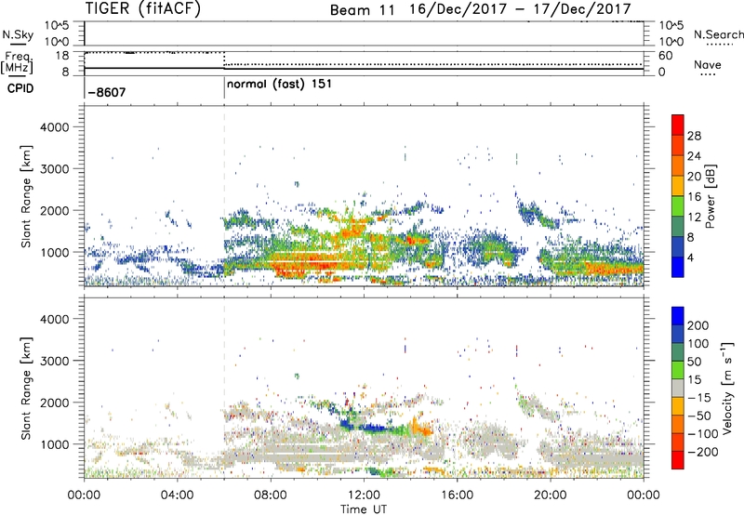Select the normal (fast) 151 mode label
This screenshot has height=515, width=744.
pyautogui.click(x=279, y=85)
